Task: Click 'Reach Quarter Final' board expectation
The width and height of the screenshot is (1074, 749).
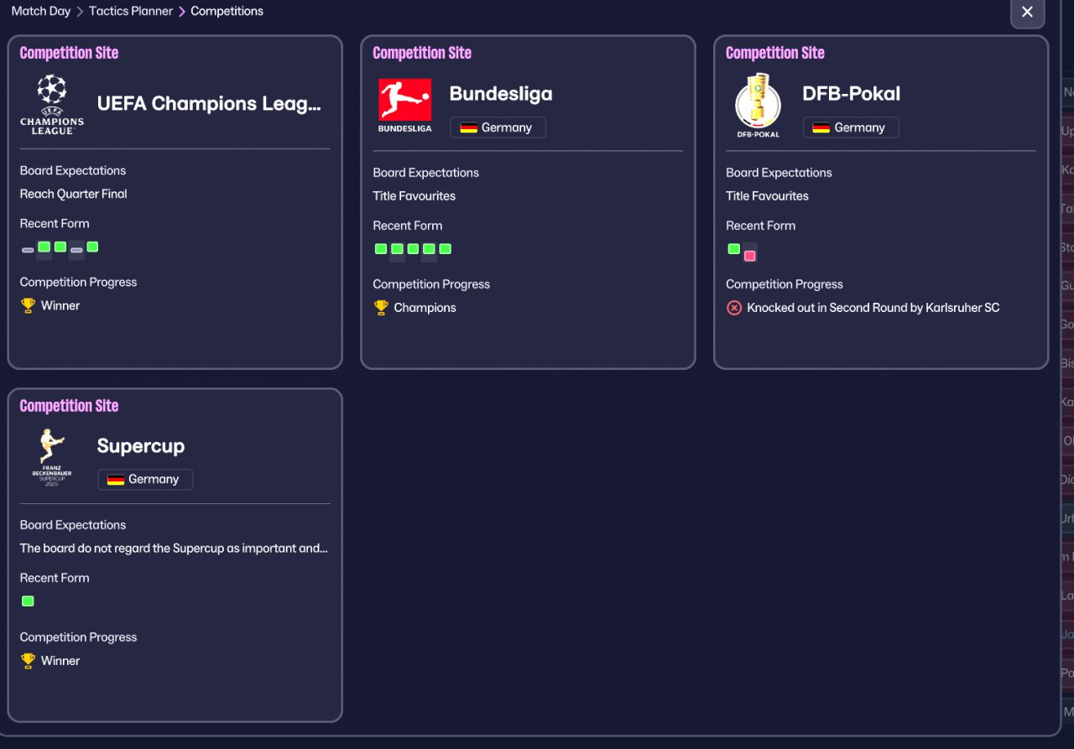Action: 74,194
